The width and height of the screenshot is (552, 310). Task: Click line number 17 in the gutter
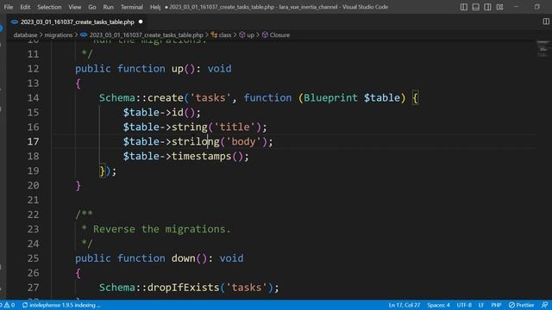point(33,141)
